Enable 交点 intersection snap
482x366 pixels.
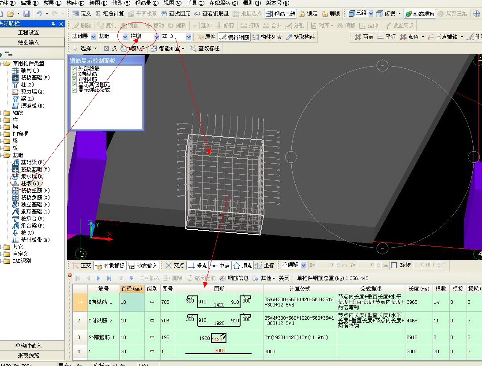tap(174, 265)
